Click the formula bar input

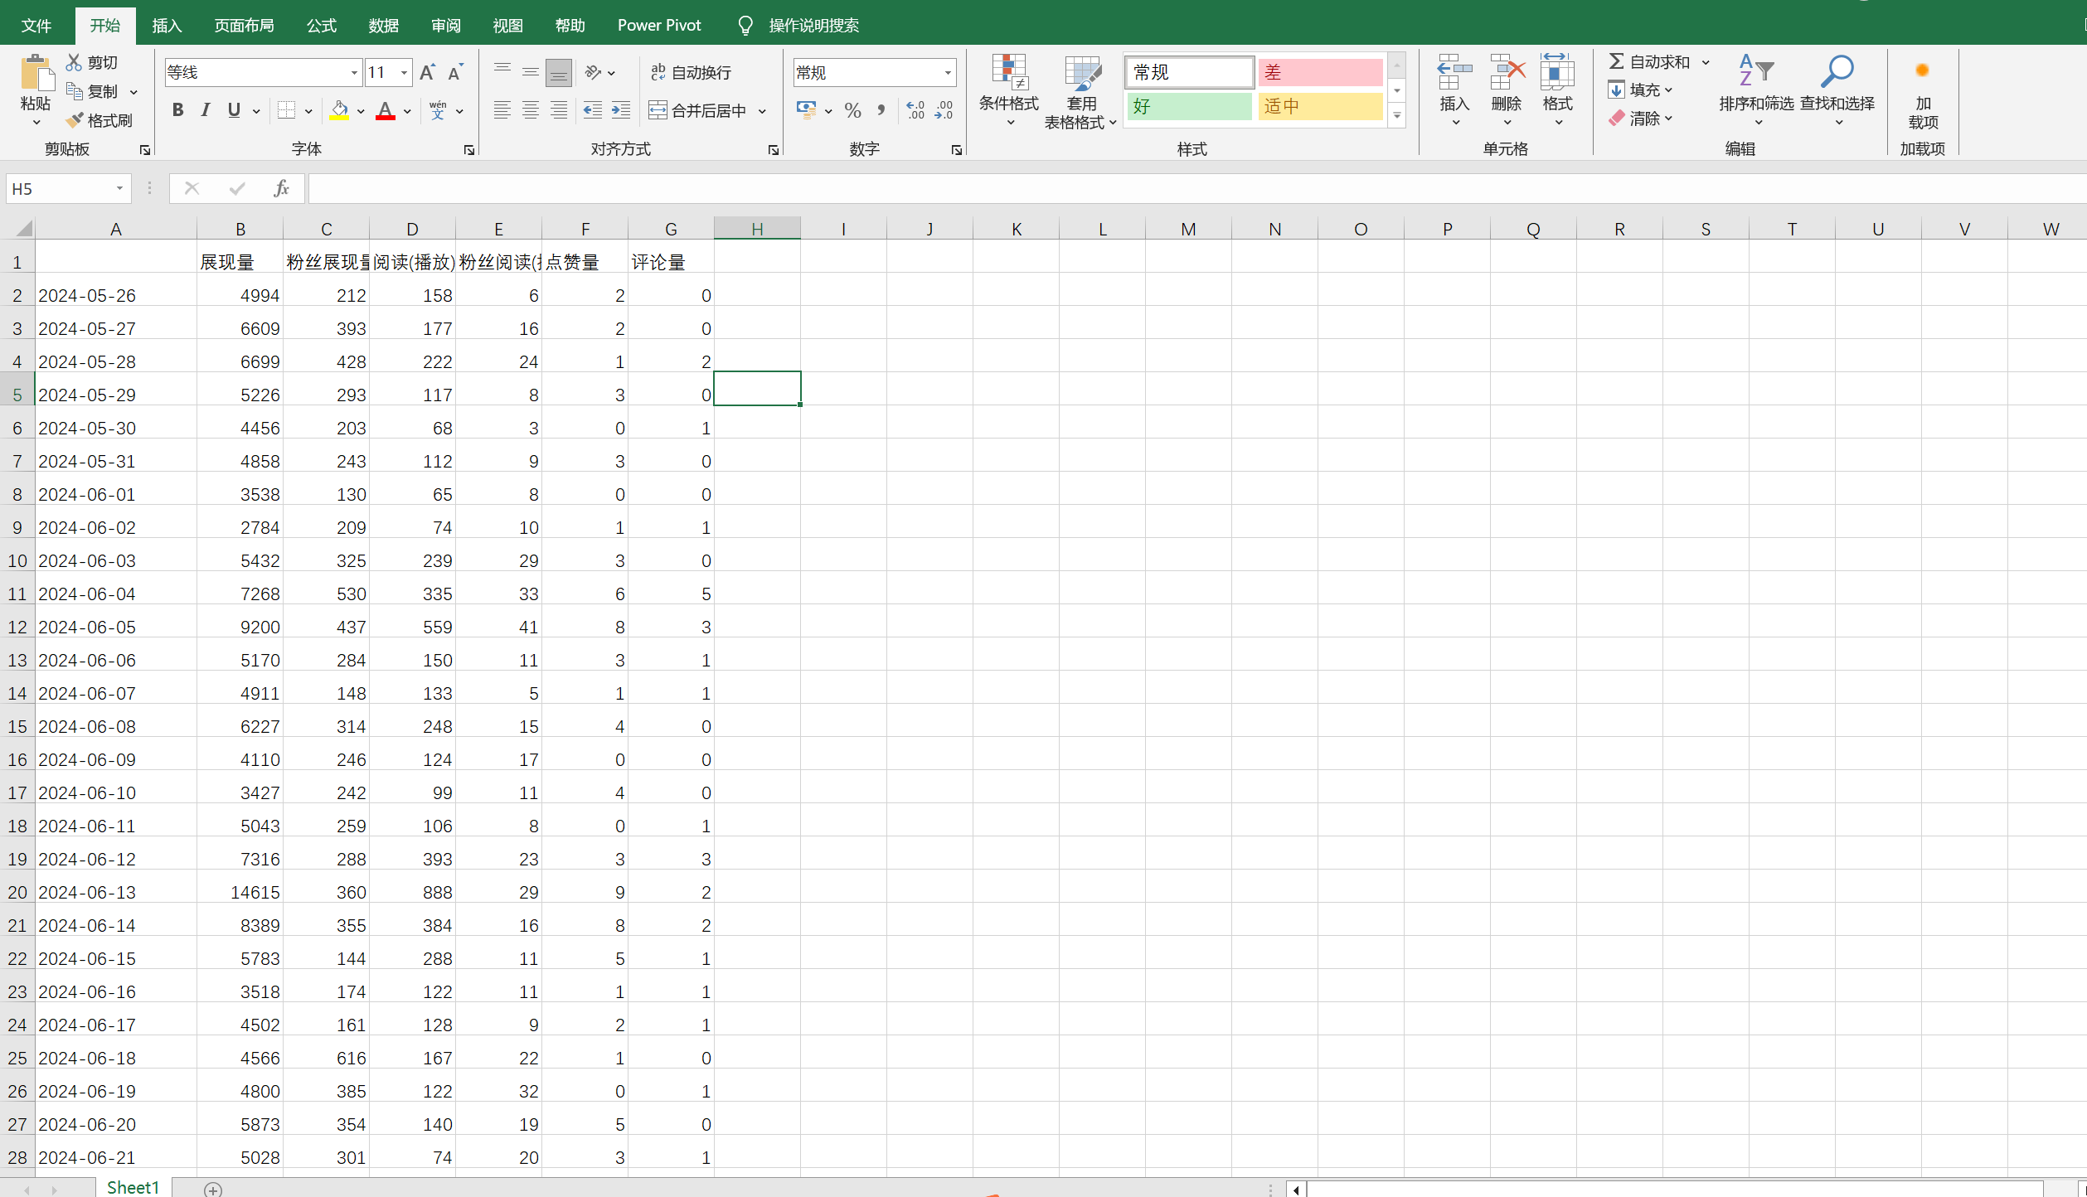tap(1196, 188)
